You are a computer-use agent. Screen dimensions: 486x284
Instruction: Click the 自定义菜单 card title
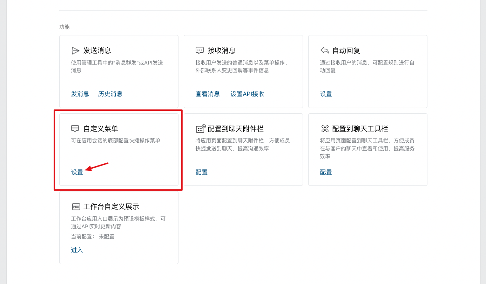coord(101,129)
